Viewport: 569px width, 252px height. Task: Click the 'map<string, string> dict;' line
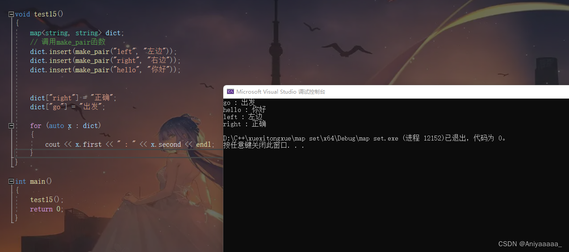[77, 33]
